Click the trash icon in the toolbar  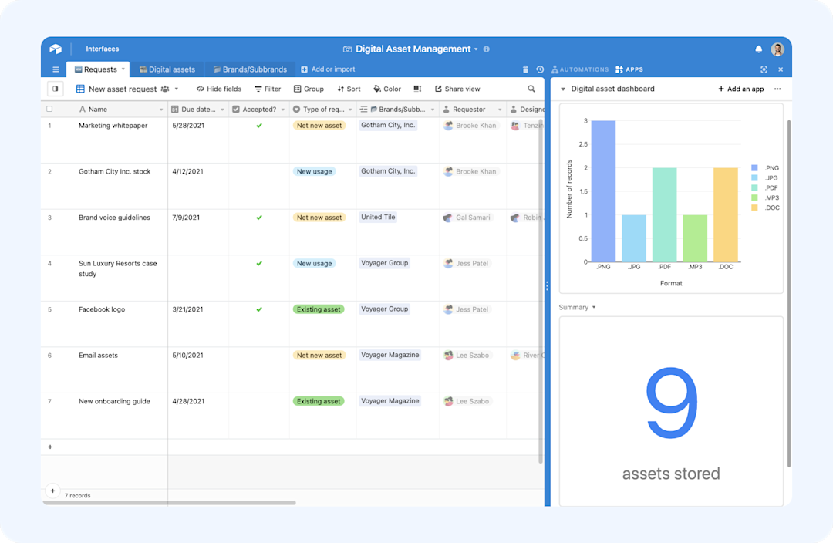click(x=527, y=69)
